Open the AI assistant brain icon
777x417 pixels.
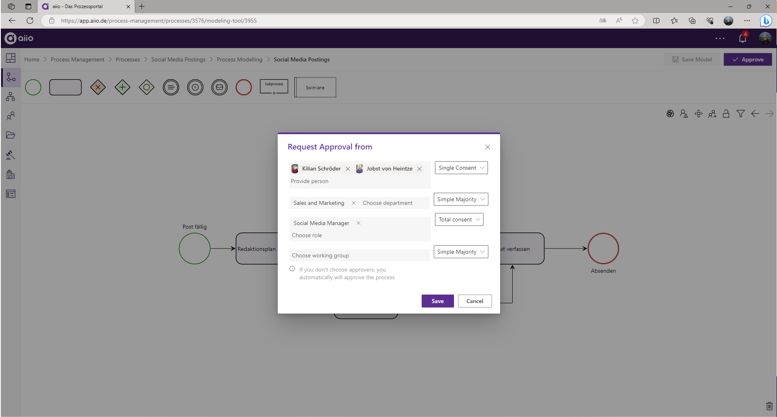coord(670,114)
